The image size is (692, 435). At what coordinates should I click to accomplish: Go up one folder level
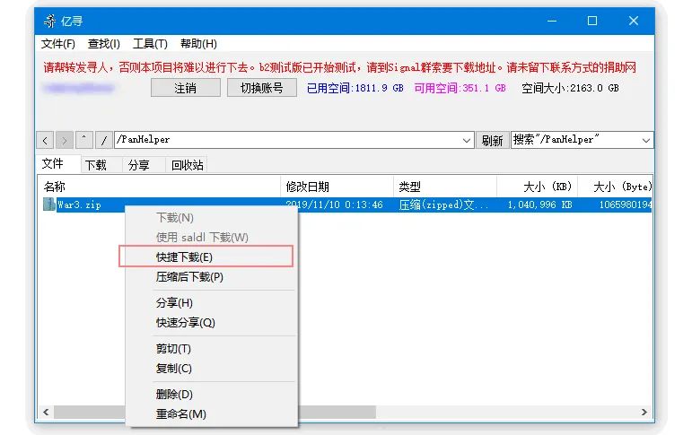pyautogui.click(x=83, y=140)
